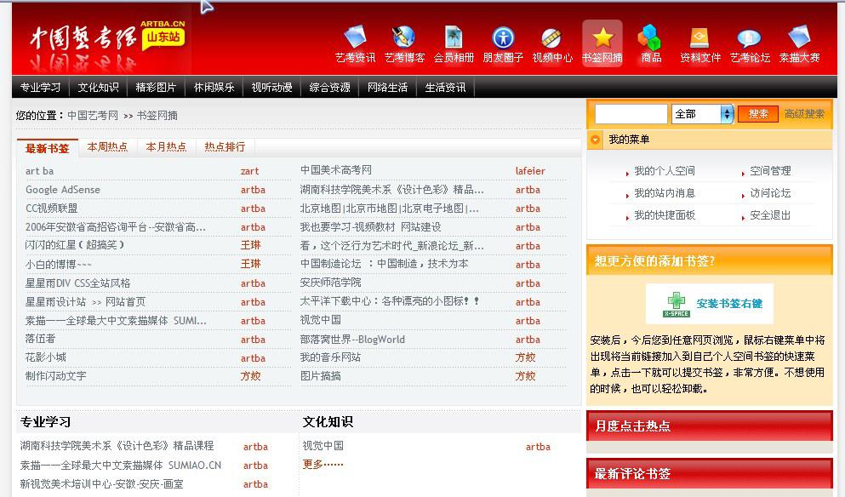Screen dimensions: 845x497
Task: Open 我的站内消息 menu link
Action: pos(665,193)
